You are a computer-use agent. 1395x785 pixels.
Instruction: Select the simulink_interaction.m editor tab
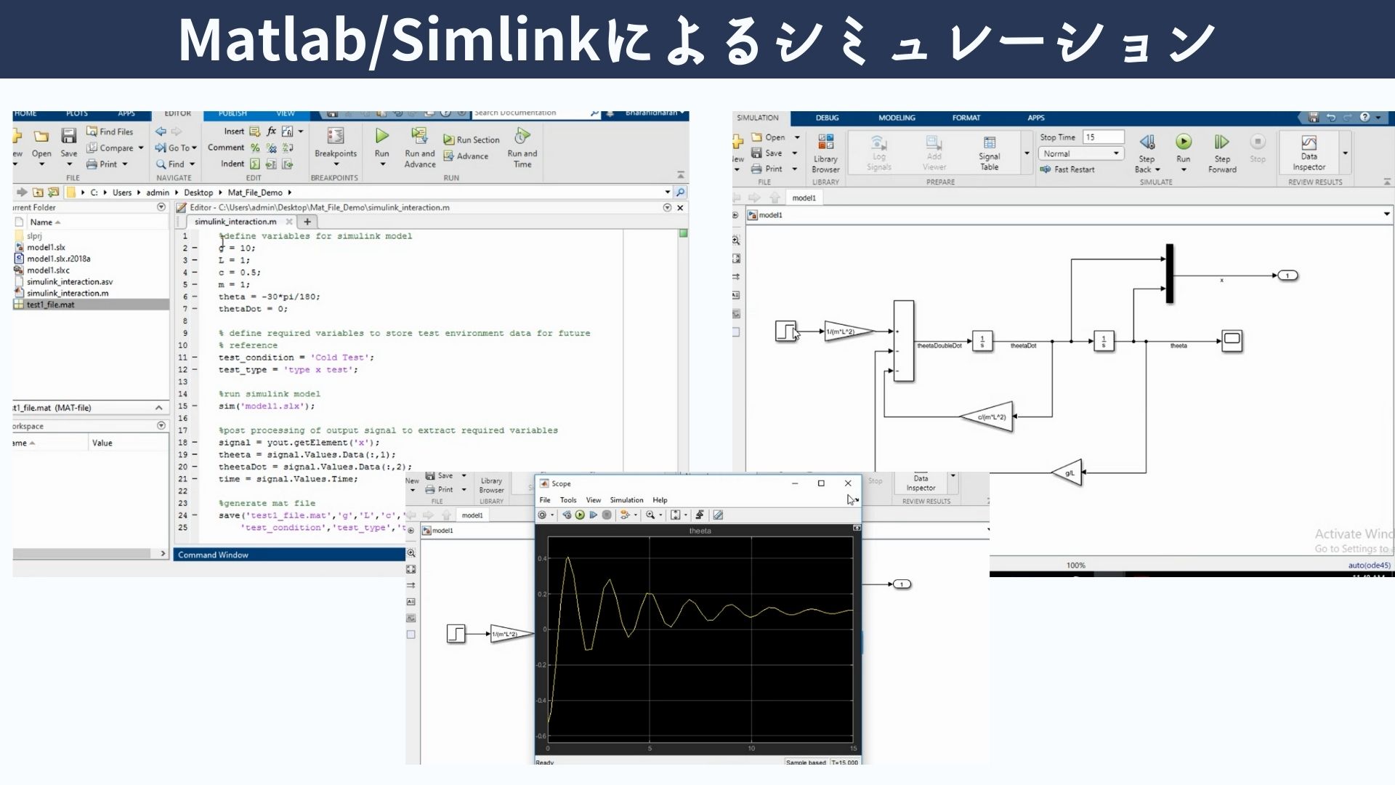point(235,222)
